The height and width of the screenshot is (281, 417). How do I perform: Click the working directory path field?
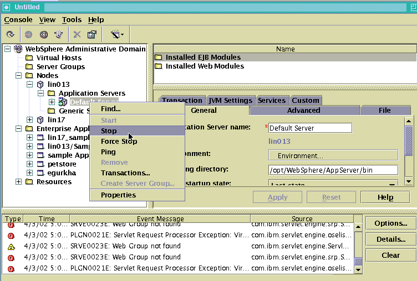pos(333,170)
